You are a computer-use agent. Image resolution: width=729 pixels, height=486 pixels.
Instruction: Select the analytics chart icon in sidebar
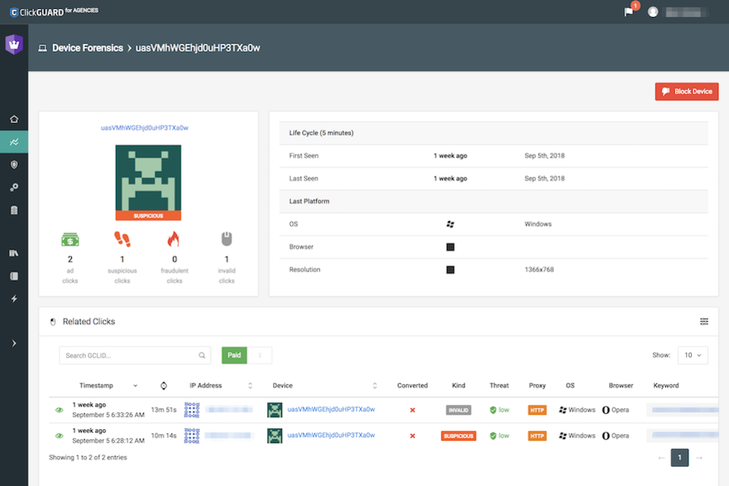click(x=14, y=142)
